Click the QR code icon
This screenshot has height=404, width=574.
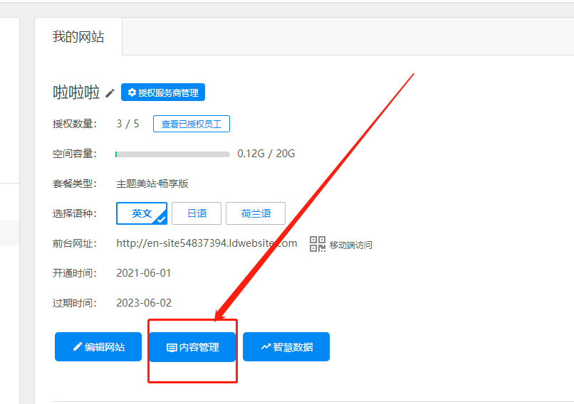point(318,244)
